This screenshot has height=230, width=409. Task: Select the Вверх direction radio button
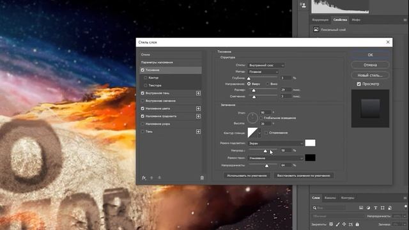(249, 84)
